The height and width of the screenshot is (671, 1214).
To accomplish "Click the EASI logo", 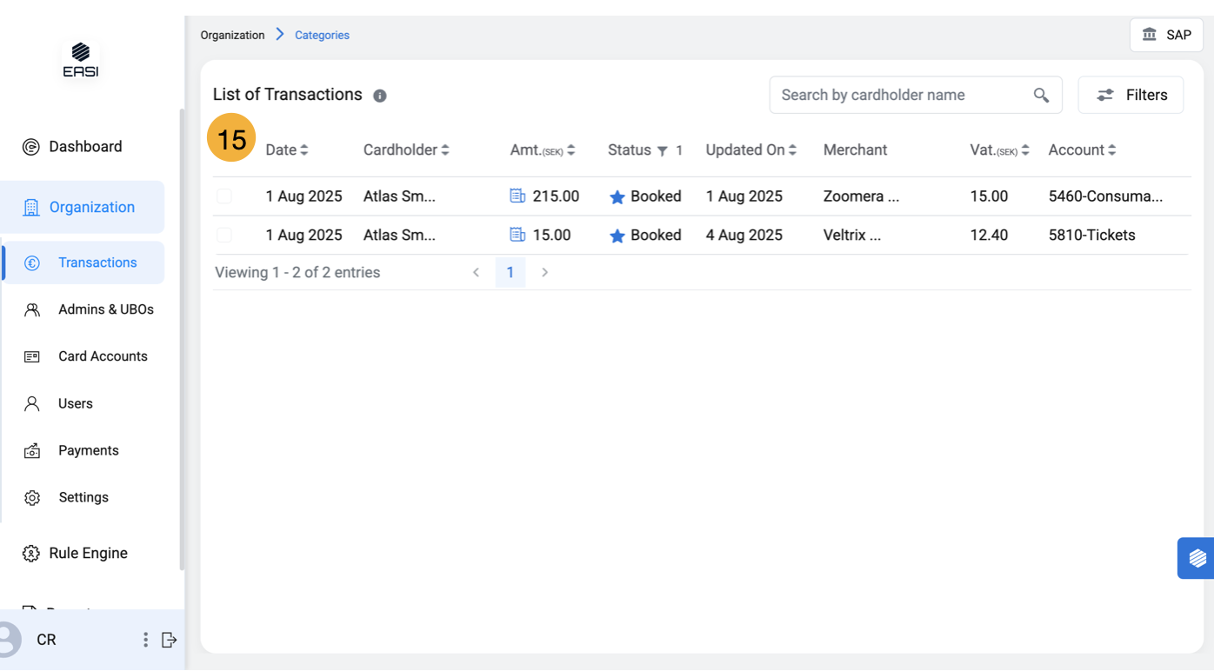I will point(81,60).
